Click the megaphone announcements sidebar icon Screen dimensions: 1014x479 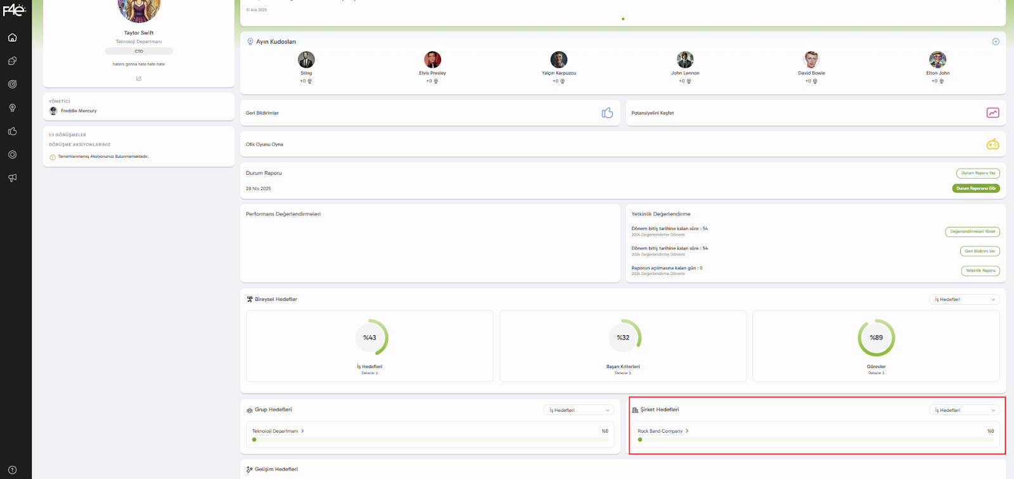tap(12, 178)
